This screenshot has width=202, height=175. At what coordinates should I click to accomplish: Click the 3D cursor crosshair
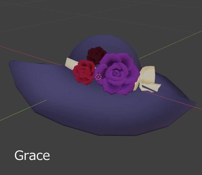coord(98,77)
